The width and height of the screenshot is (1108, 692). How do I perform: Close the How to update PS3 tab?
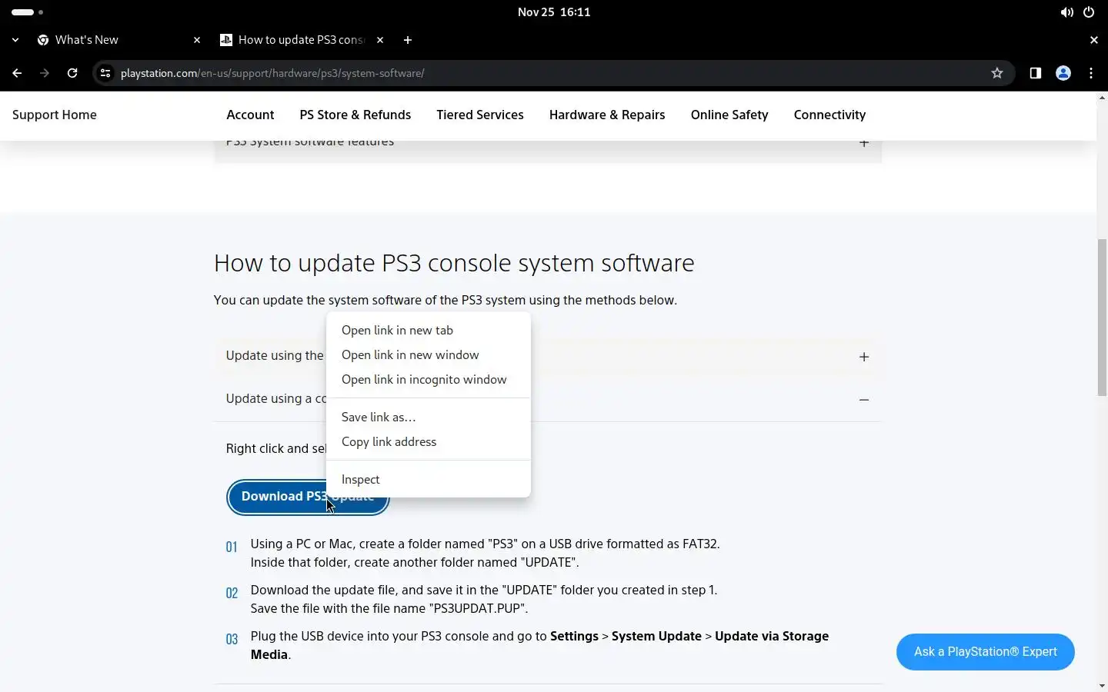click(380, 40)
